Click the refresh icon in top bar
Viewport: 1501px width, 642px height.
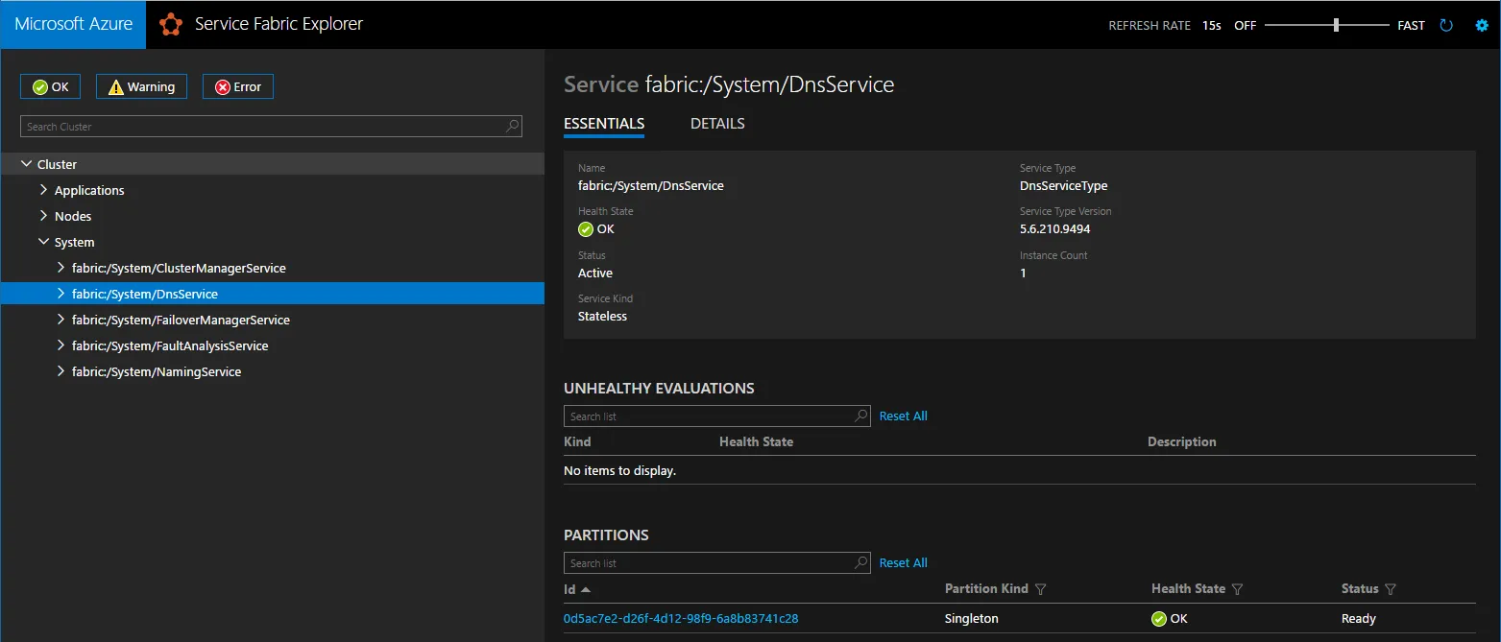(x=1446, y=26)
